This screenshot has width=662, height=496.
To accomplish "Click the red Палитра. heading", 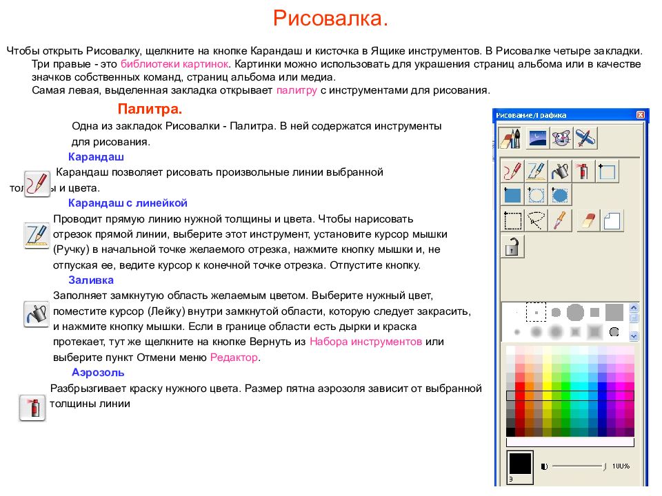I will click(150, 109).
